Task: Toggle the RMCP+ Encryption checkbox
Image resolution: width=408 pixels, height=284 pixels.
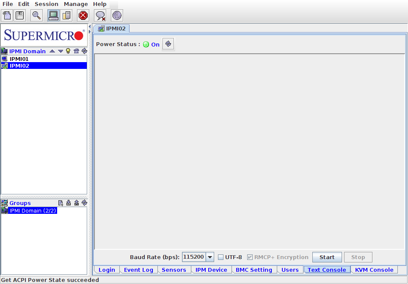Action: (x=250, y=257)
